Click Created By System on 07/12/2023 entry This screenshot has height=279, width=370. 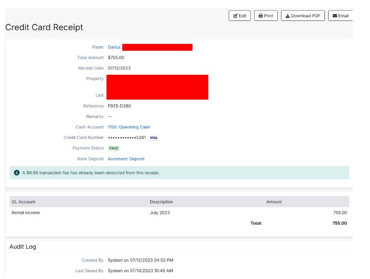141,260
